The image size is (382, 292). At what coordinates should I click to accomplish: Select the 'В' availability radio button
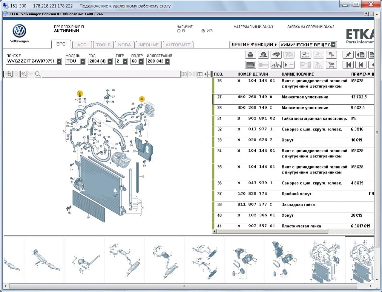coord(179,31)
